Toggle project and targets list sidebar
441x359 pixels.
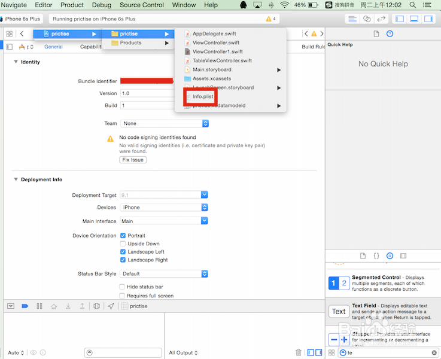(10, 47)
